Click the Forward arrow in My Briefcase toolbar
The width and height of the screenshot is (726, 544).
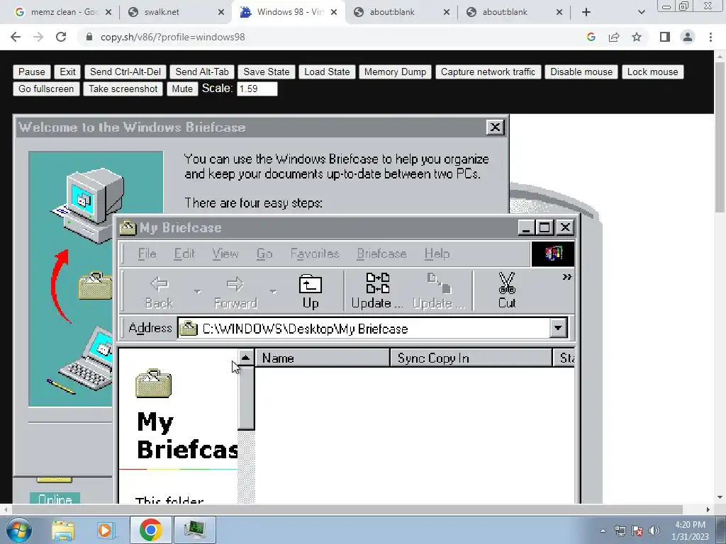(235, 290)
